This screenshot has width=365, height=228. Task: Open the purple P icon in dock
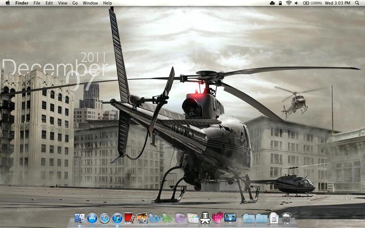(180, 218)
